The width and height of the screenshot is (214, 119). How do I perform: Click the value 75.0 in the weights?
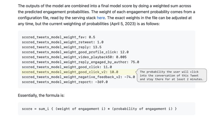135,62
